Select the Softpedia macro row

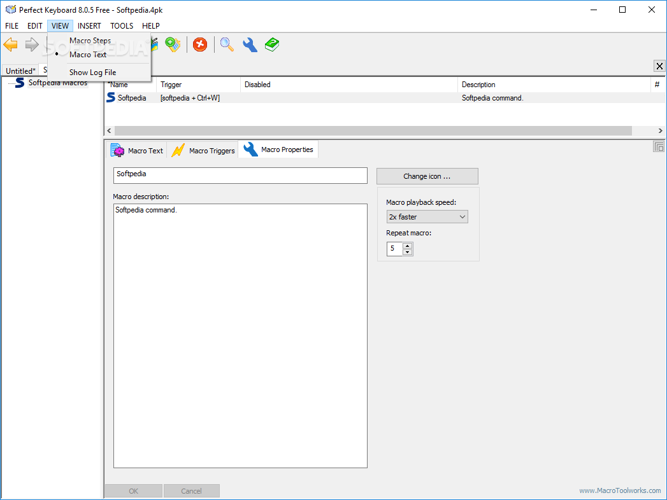[x=385, y=98]
